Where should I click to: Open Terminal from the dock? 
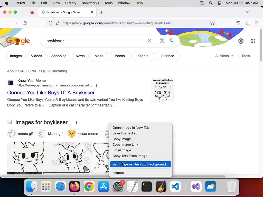147,186
